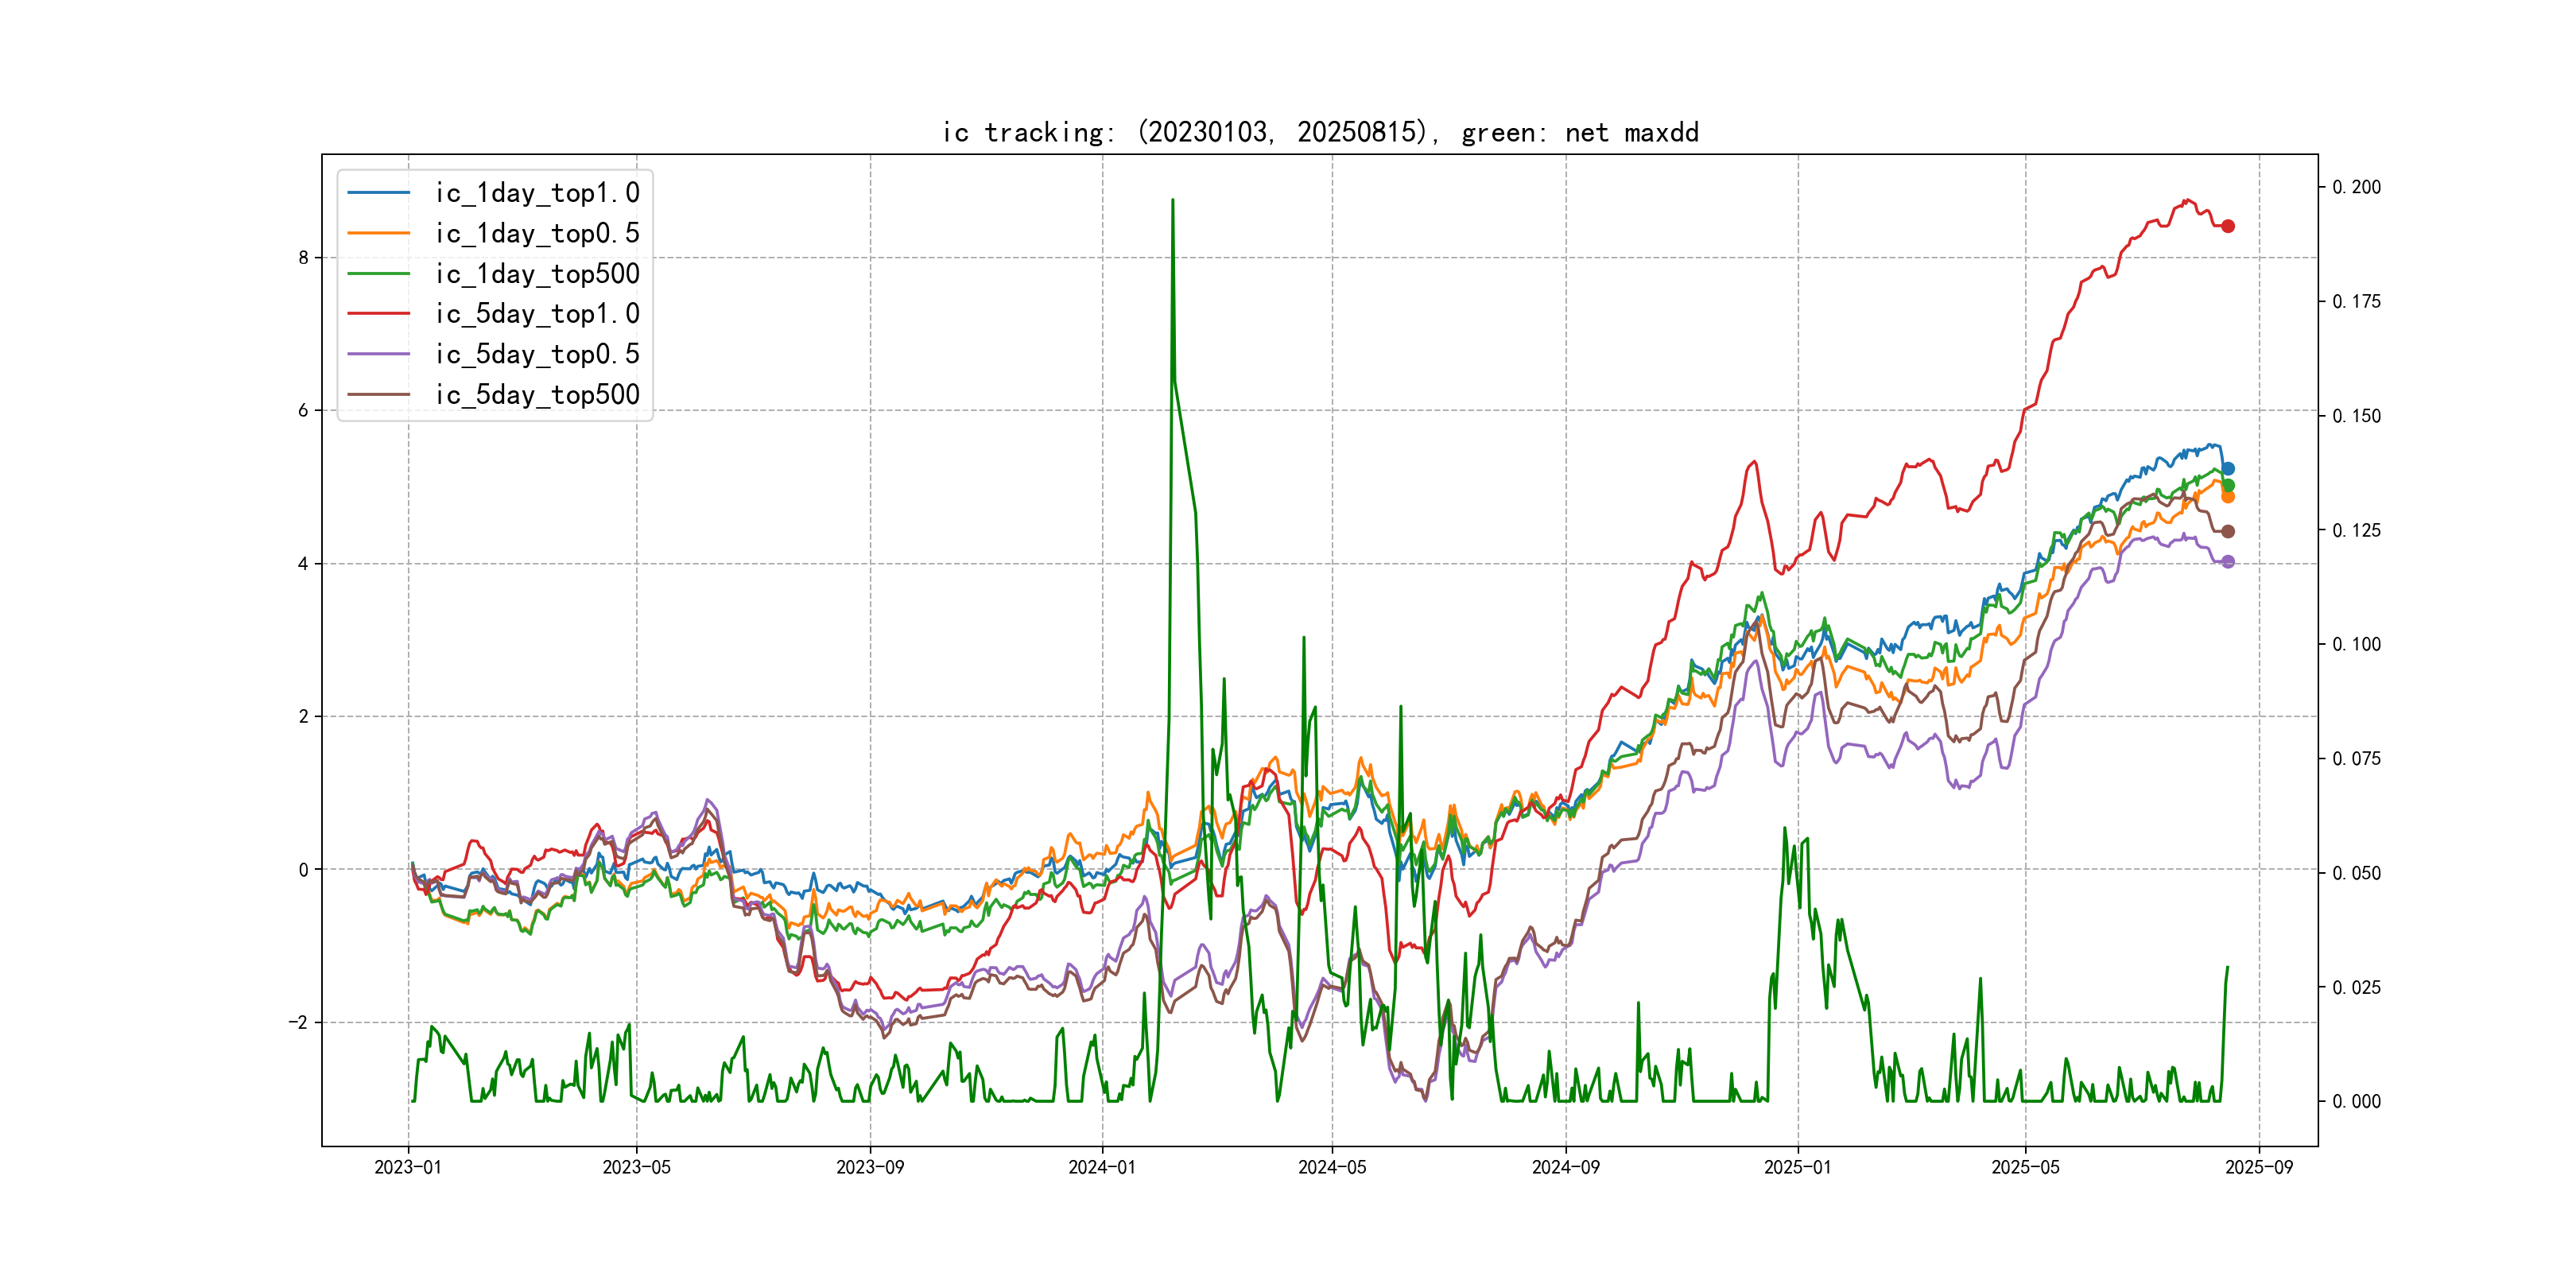Click the left y-axis label -2
Viewport: 2576px width, 1288px height.
pyautogui.click(x=298, y=1022)
